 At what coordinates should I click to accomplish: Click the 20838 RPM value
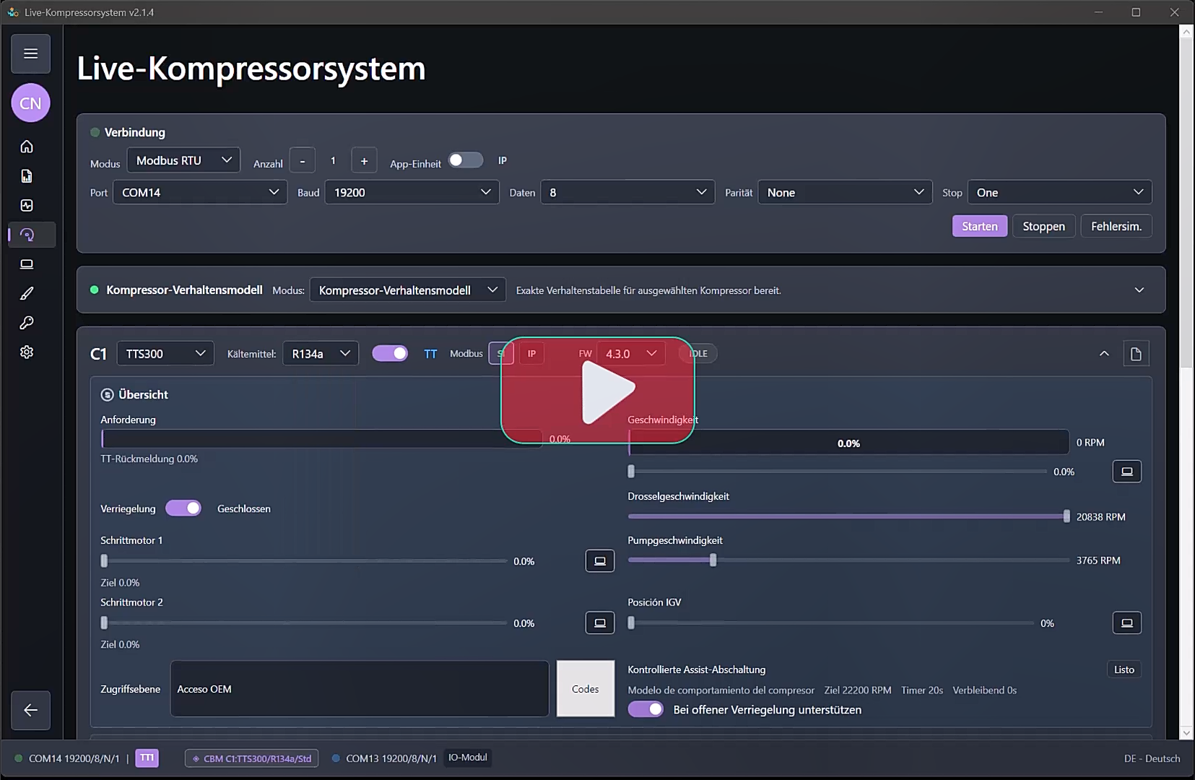click(x=1101, y=517)
